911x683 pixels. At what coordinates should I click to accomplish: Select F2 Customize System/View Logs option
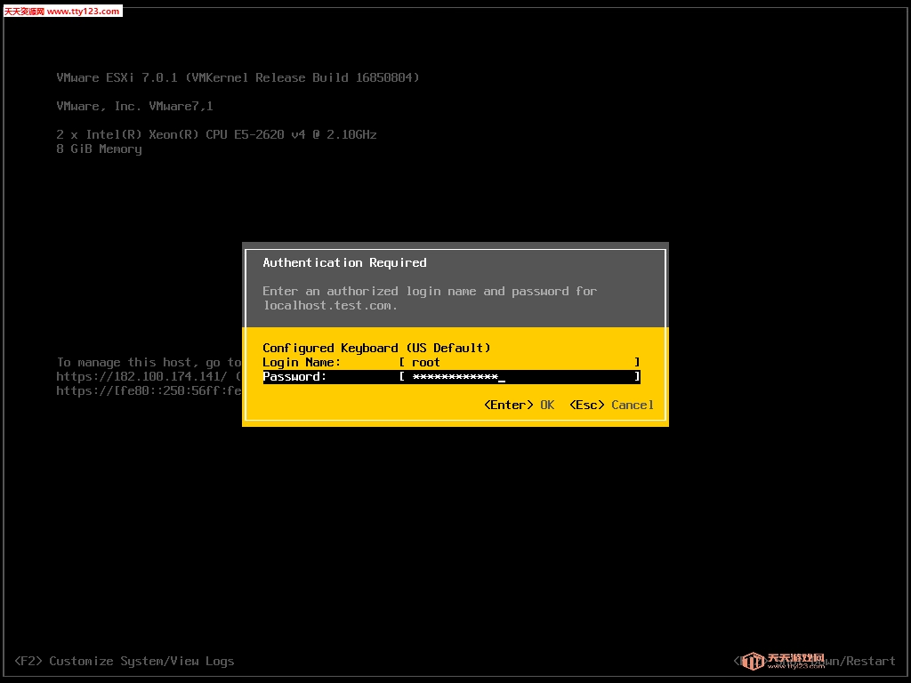point(125,661)
